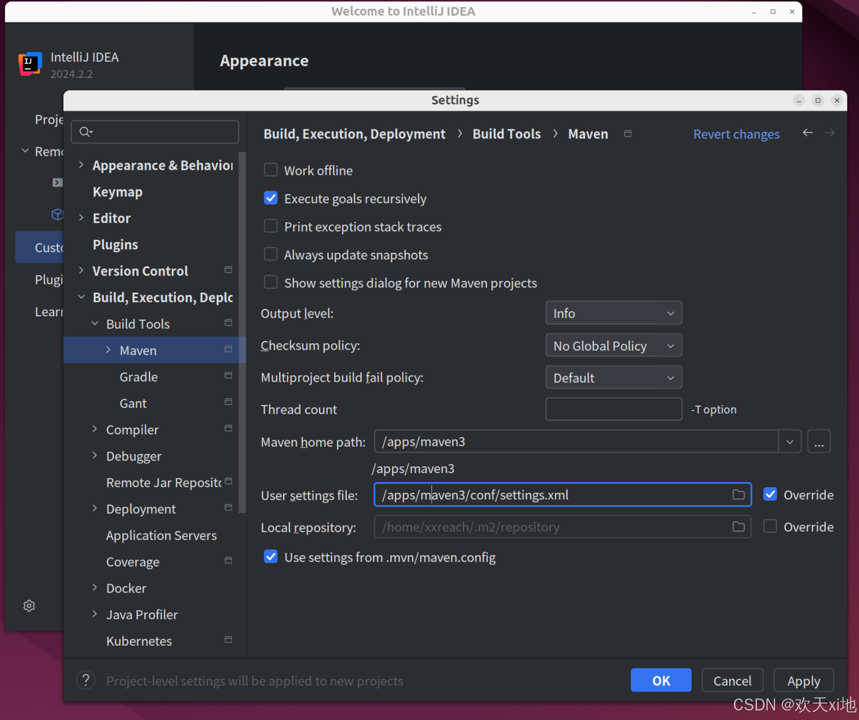Click project-level icon on Maven row
The width and height of the screenshot is (859, 720).
coord(228,349)
